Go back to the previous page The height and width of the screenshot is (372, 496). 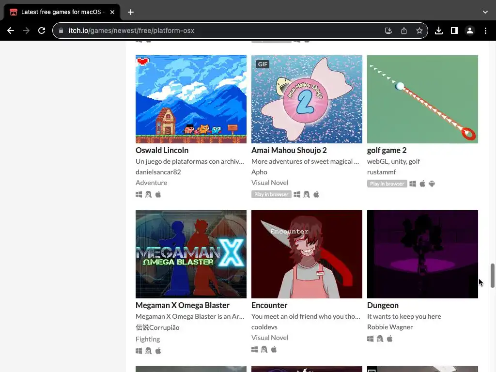coord(11,31)
